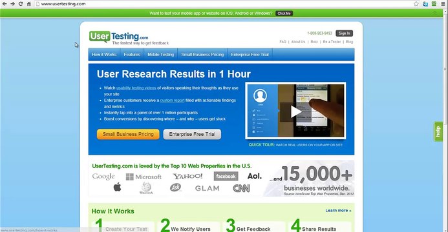Open the Buzz link
448x232 pixels.
(x=314, y=41)
